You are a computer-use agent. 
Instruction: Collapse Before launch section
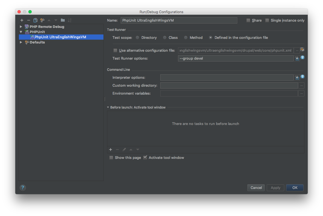click(x=108, y=107)
